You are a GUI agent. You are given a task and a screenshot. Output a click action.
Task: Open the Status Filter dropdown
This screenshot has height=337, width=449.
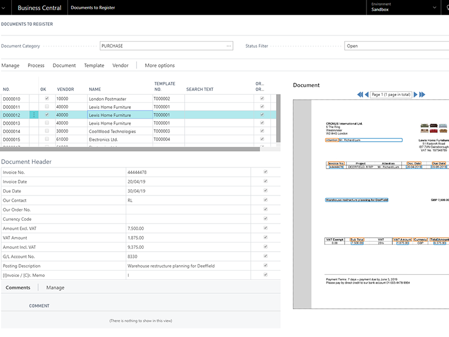pyautogui.click(x=397, y=46)
